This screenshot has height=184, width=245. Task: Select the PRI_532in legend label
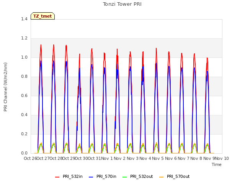(73, 176)
